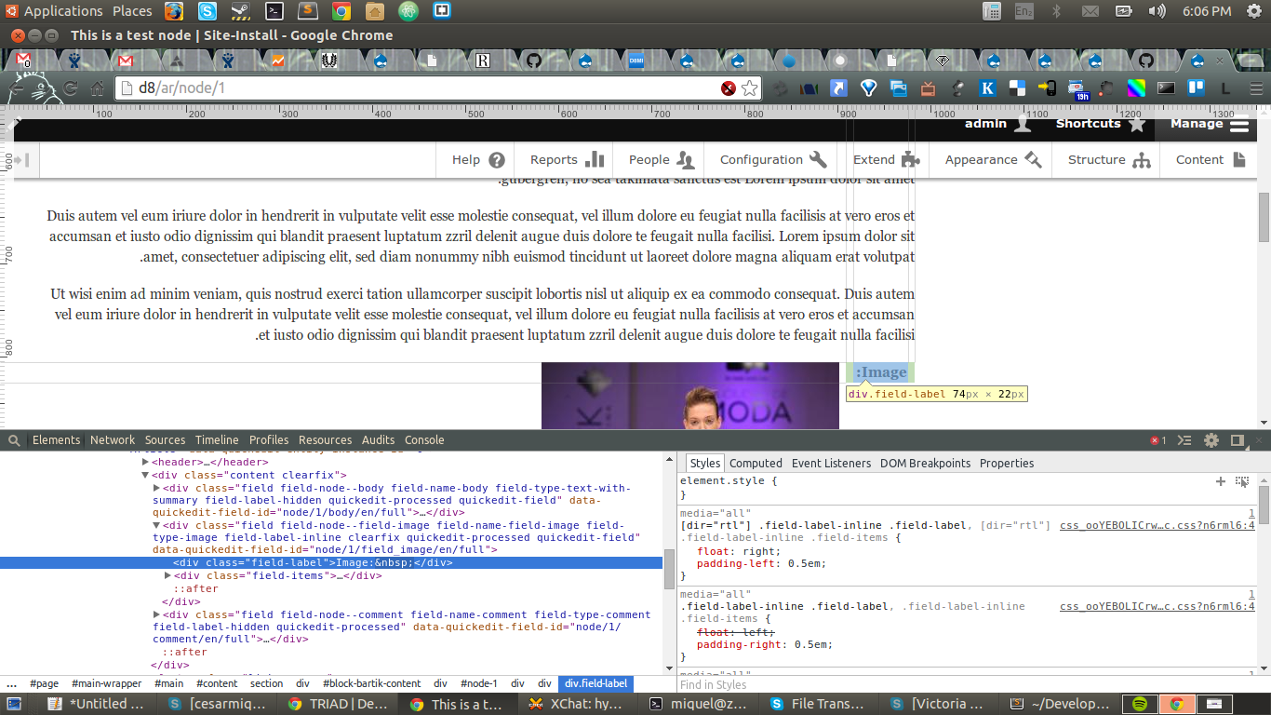Viewport: 1271px width, 715px height.
Task: Open DevTools settings gear
Action: pyautogui.click(x=1211, y=440)
